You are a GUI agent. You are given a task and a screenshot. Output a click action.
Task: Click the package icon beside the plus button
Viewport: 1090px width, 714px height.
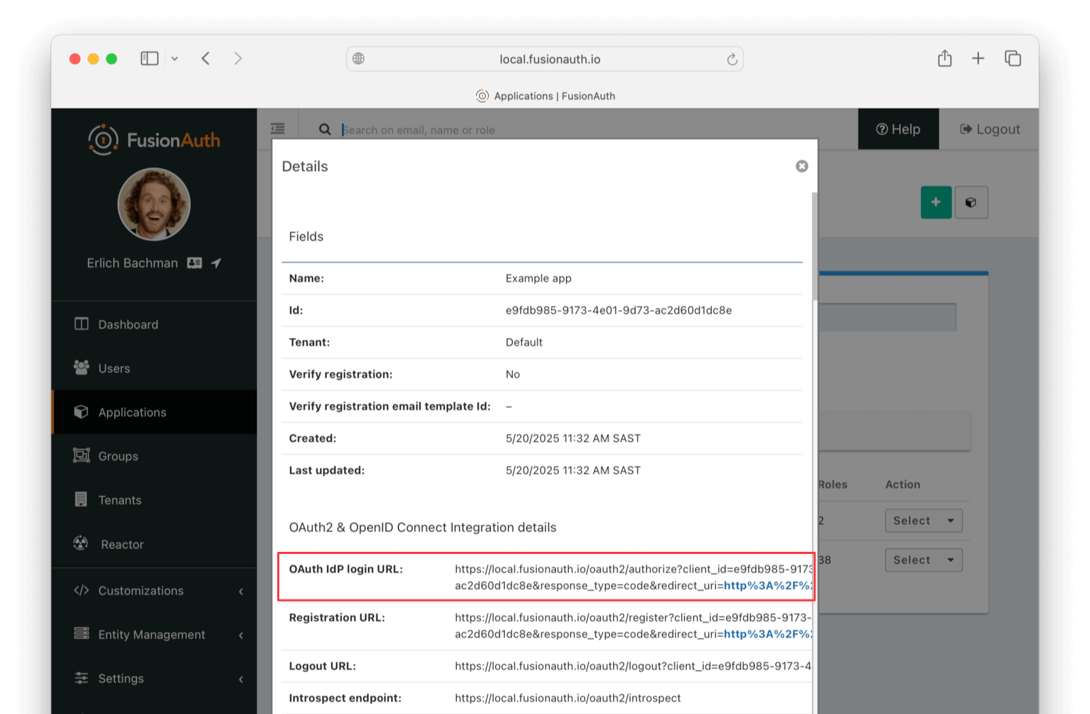(x=971, y=202)
